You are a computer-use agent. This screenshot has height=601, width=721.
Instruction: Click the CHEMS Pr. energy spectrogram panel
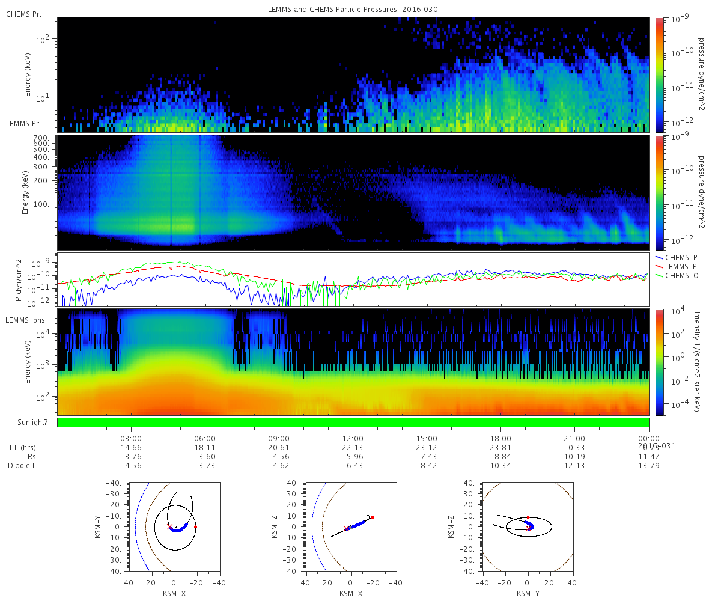(353, 74)
